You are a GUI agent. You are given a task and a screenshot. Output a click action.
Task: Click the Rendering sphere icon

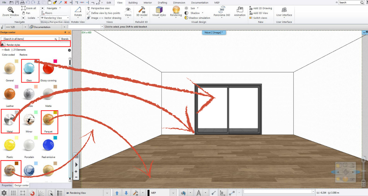(x=176, y=10)
